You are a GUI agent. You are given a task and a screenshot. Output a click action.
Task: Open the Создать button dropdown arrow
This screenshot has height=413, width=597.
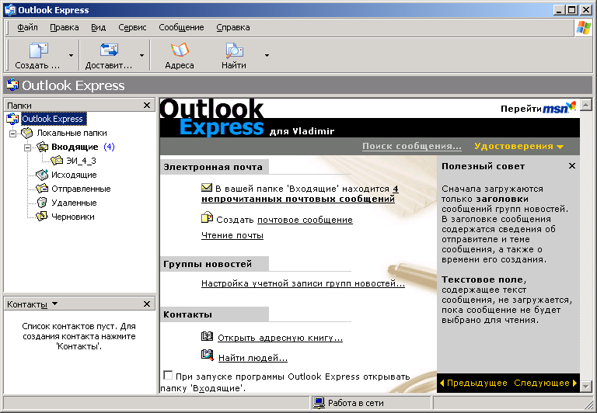71,56
